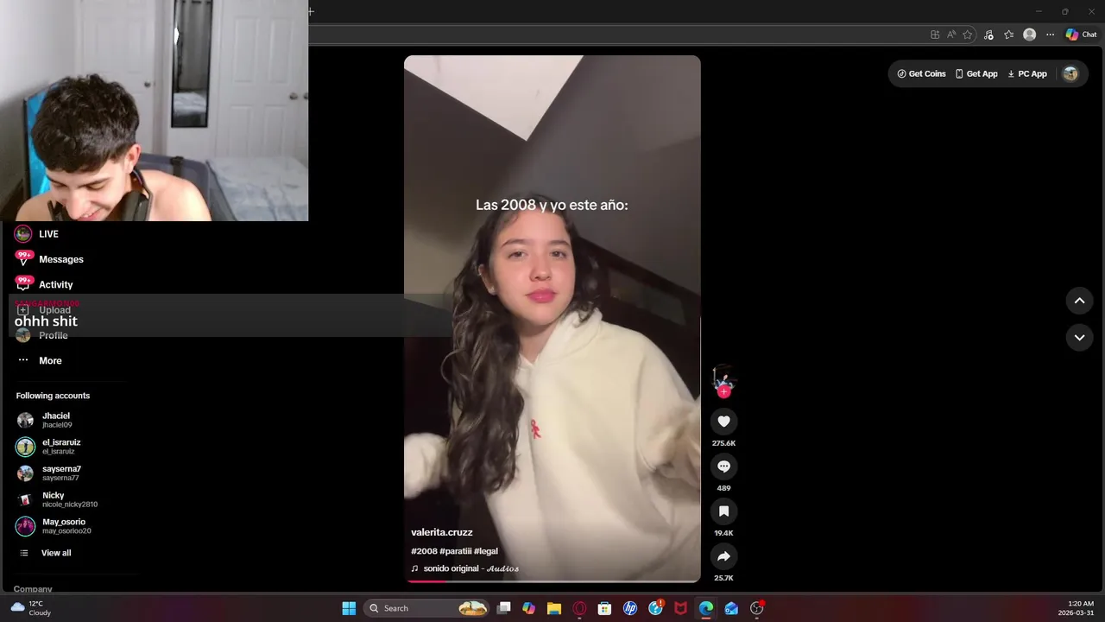The image size is (1105, 622).
Task: Open Edge Favorites list icon
Action: click(x=1008, y=35)
